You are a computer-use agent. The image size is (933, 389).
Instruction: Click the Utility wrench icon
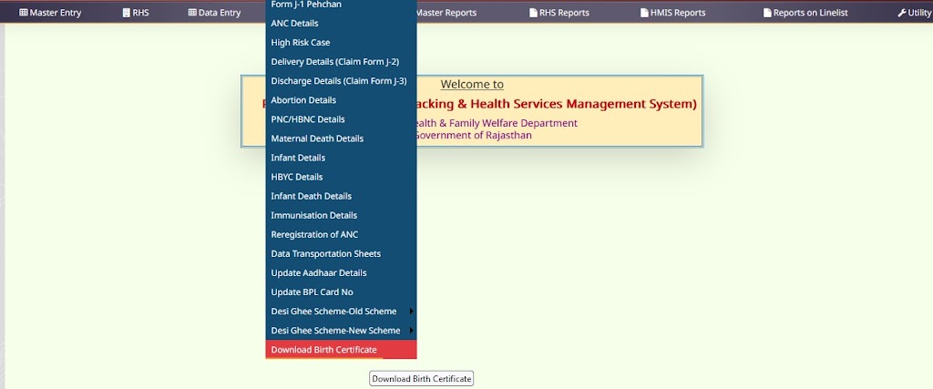(x=901, y=13)
